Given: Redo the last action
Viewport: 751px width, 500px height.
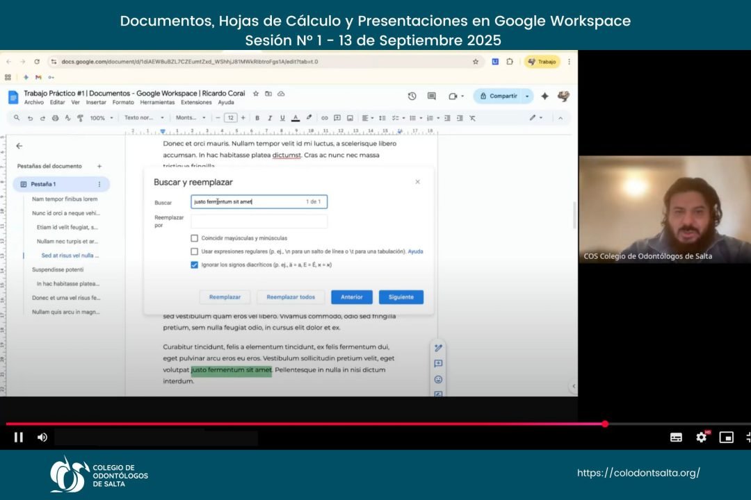Looking at the screenshot, I should (x=42, y=117).
